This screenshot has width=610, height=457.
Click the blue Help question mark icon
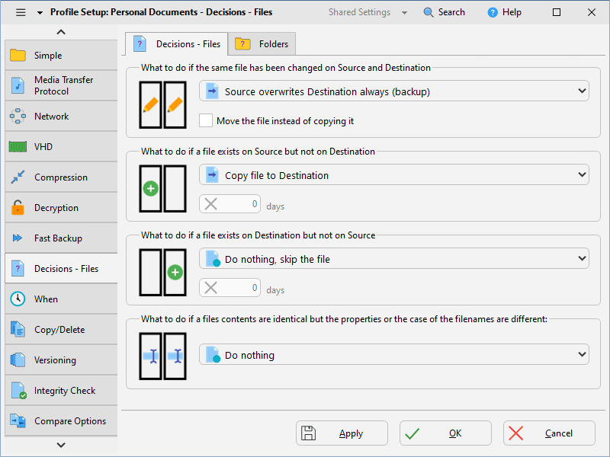(493, 12)
